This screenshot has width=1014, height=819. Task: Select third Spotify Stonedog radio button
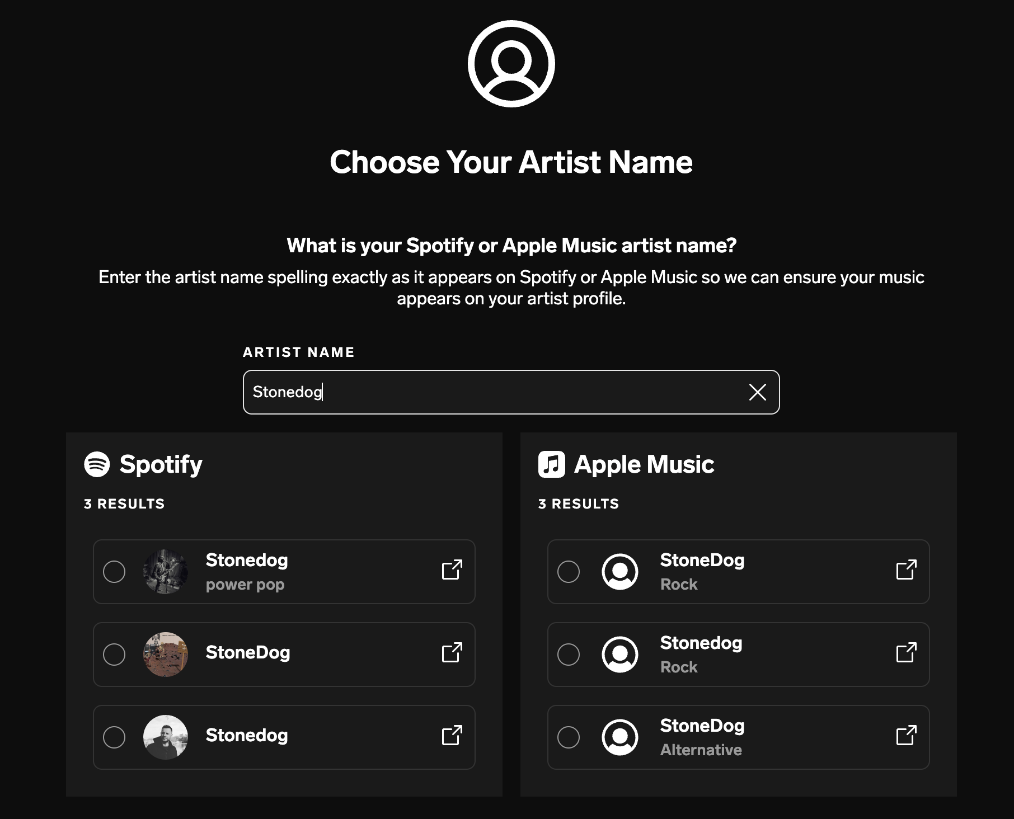pos(114,737)
